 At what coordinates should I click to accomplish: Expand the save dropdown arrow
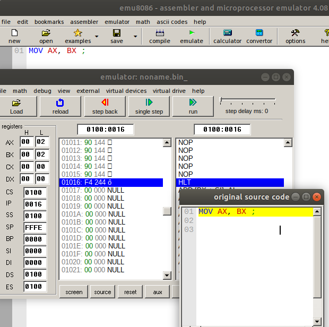point(135,37)
